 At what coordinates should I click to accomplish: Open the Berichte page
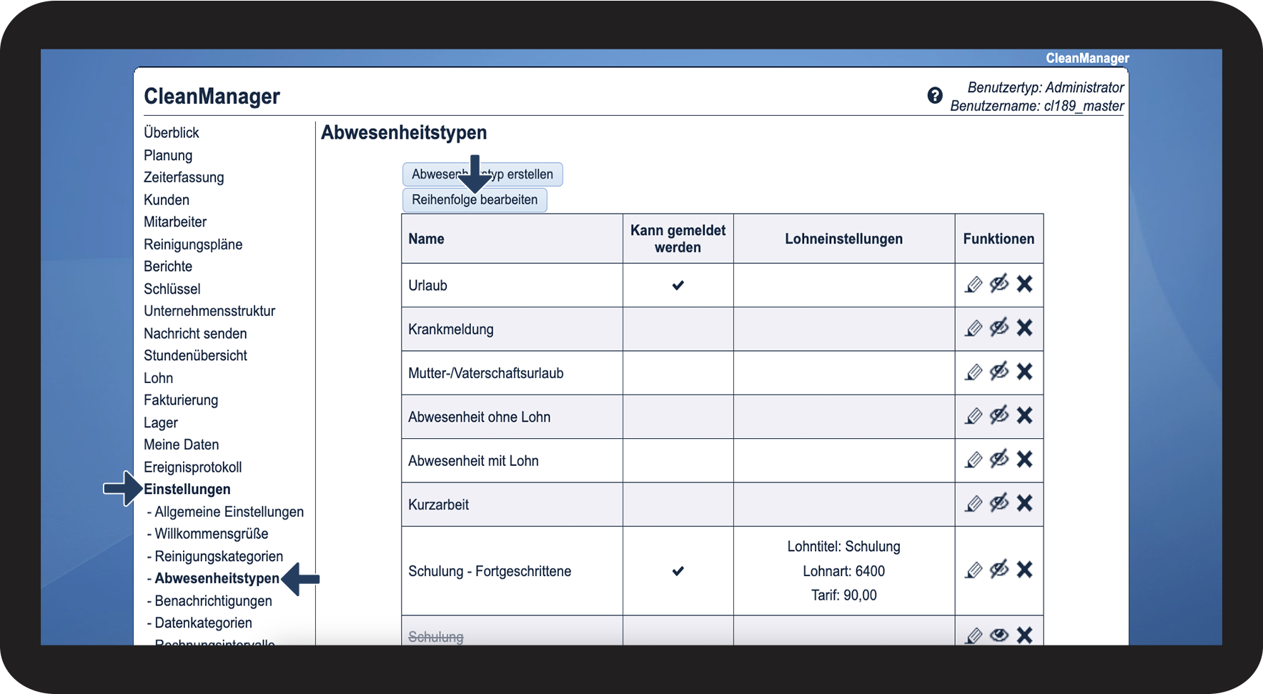pyautogui.click(x=168, y=267)
